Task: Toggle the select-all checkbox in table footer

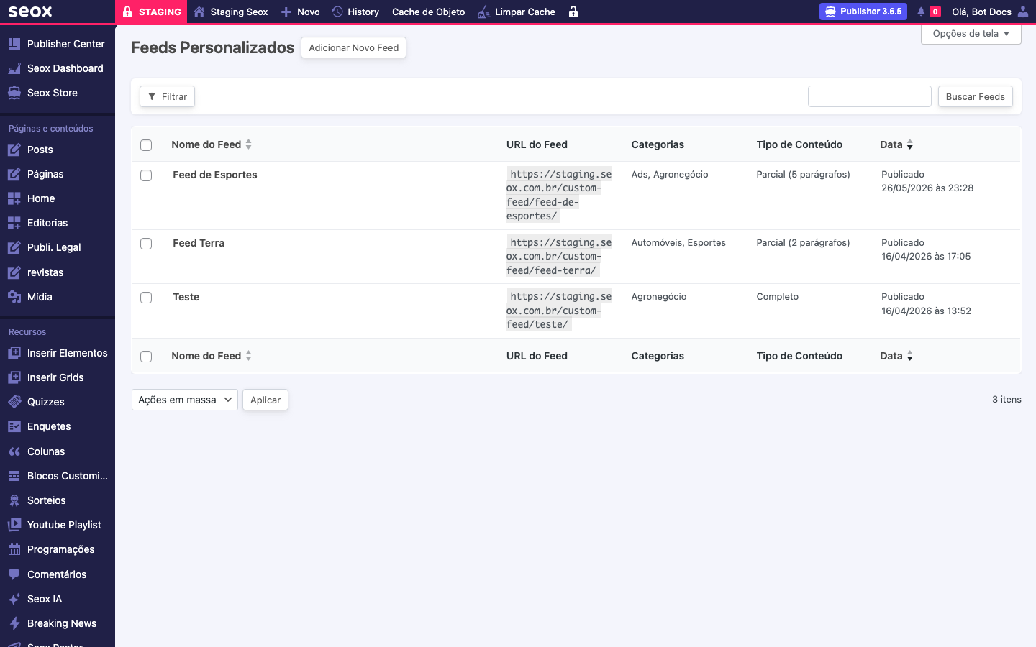Action: pos(146,357)
